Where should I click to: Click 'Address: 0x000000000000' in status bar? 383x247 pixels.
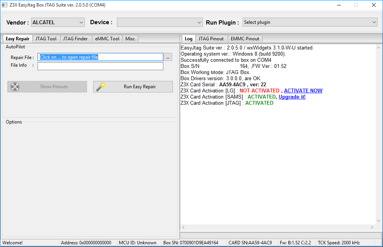[86, 243]
